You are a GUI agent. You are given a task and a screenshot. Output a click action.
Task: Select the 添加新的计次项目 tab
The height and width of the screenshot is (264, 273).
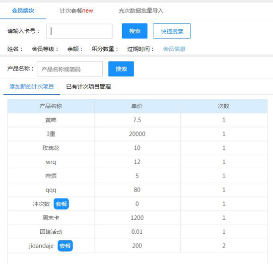tap(31, 86)
